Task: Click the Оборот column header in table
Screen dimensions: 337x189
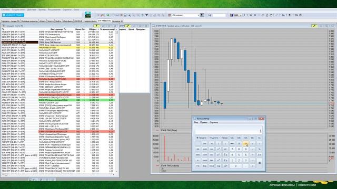Action: tap(93, 29)
